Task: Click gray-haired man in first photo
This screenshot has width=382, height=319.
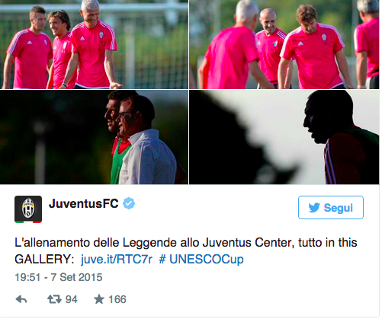Action: pos(92,46)
